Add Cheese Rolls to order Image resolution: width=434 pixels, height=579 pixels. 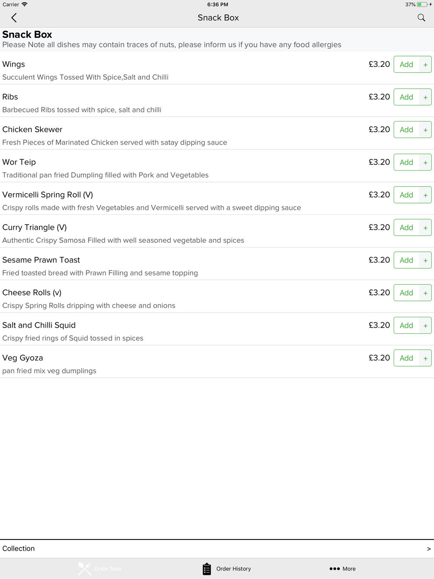pos(406,293)
